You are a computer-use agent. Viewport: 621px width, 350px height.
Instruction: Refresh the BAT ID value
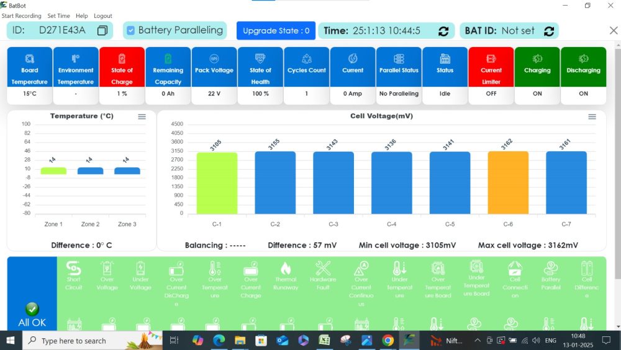click(x=549, y=31)
